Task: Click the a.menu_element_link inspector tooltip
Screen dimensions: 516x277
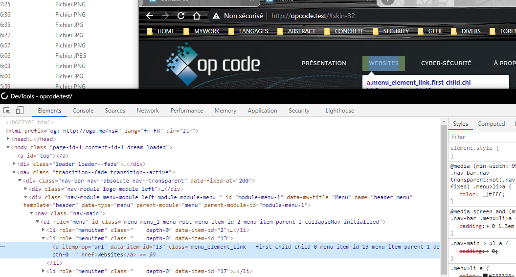Action: (436, 82)
